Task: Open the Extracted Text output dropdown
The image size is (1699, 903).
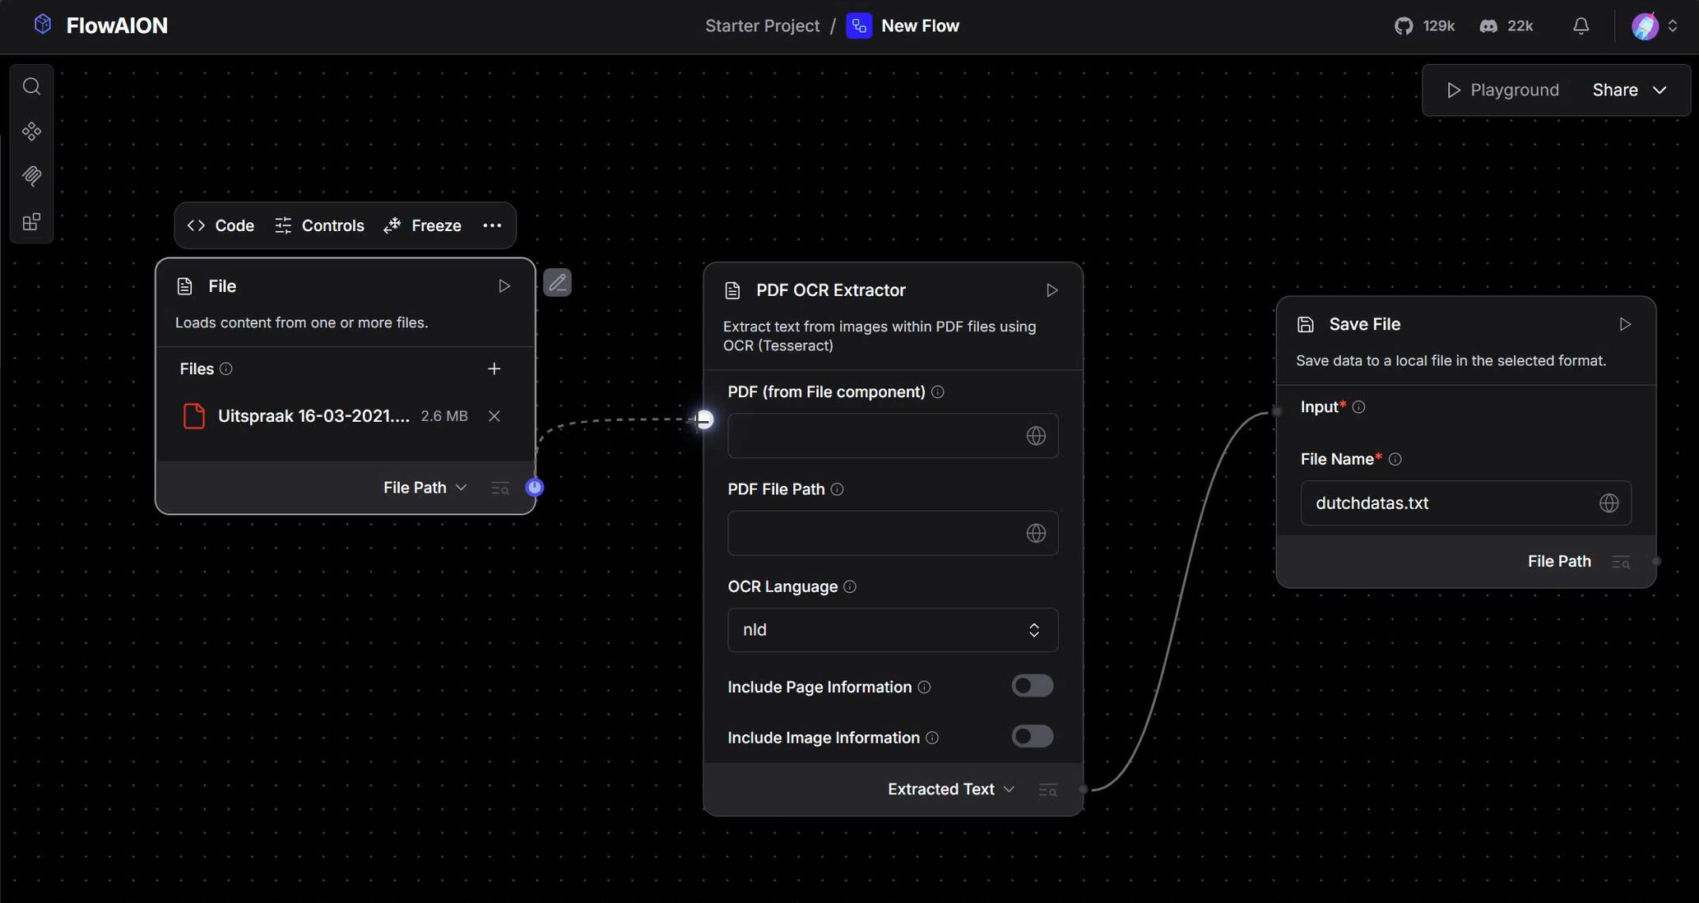Action: 950,789
